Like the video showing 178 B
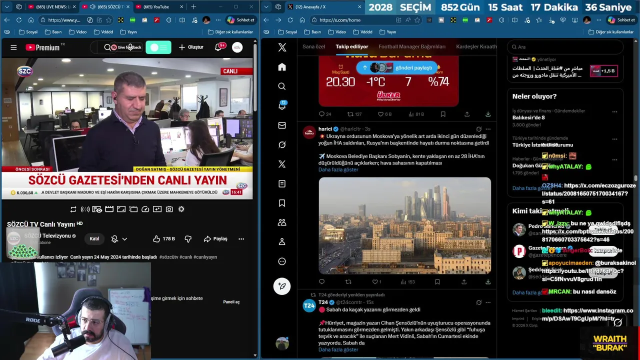Viewport: 640px width, 360px height. (164, 239)
